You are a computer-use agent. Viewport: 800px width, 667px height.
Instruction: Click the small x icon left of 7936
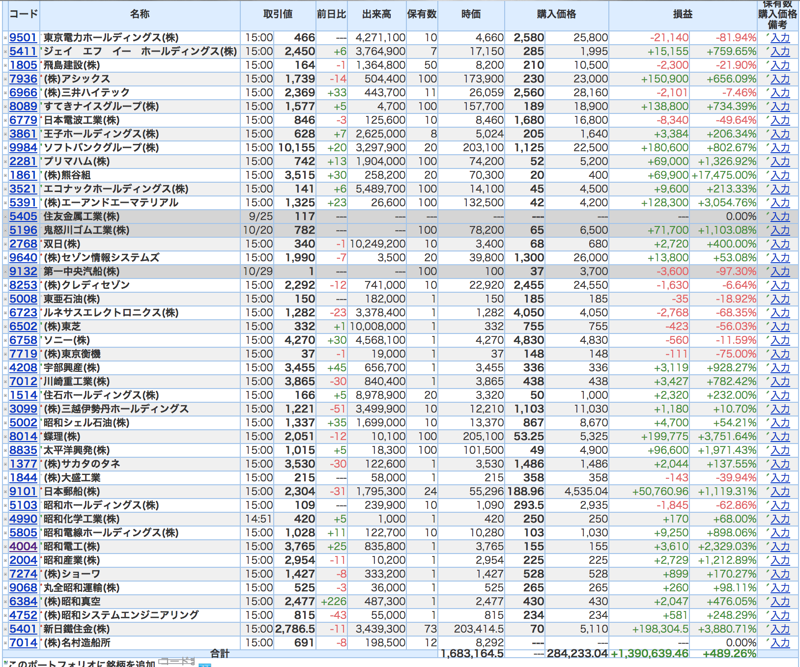pos(5,79)
